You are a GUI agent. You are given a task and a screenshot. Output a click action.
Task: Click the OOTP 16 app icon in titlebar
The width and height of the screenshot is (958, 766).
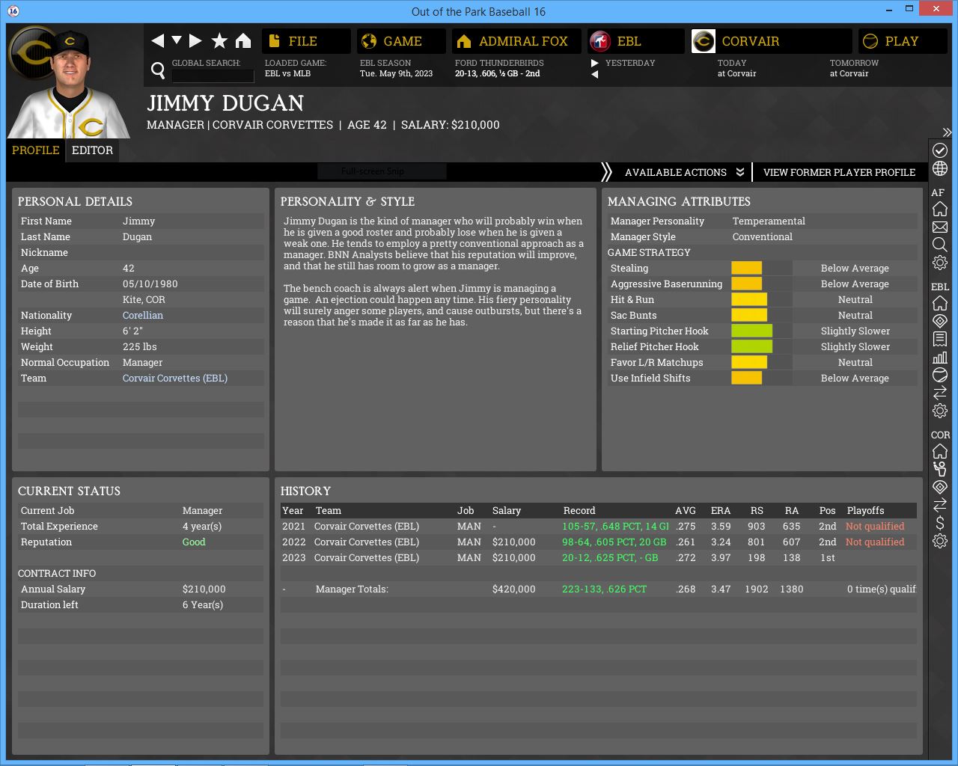[x=14, y=11]
